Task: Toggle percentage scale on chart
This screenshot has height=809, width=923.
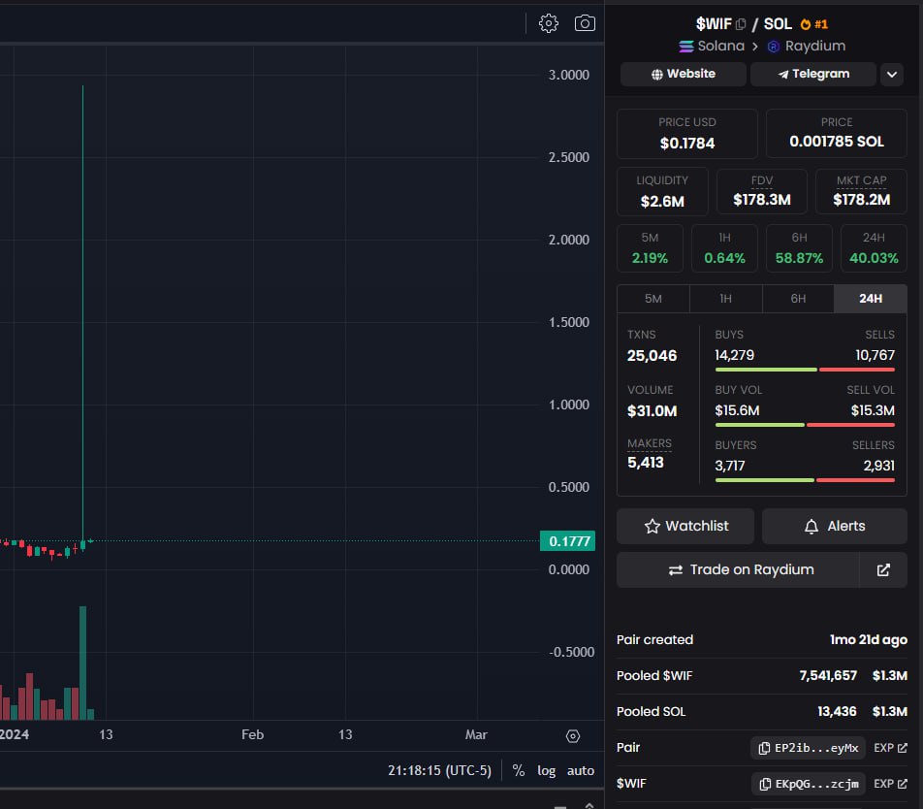Action: coord(518,770)
